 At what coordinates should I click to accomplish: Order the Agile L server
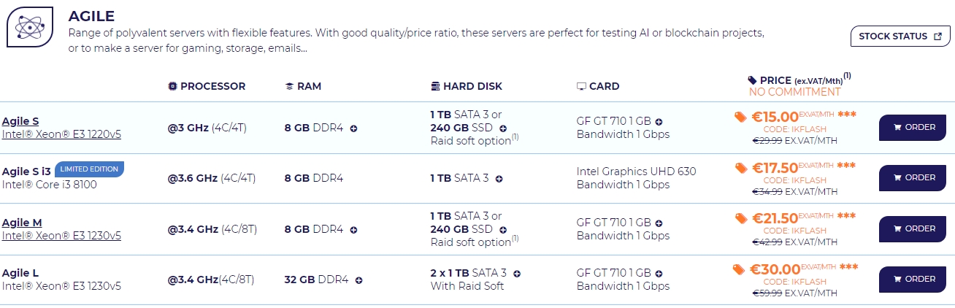click(x=912, y=279)
